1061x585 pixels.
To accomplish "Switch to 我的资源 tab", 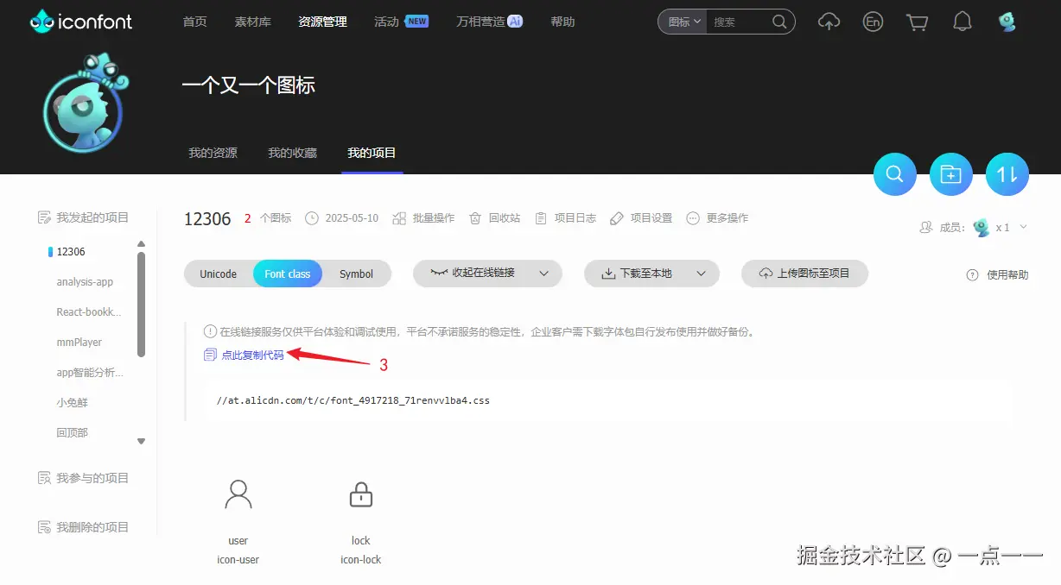I will [x=213, y=153].
